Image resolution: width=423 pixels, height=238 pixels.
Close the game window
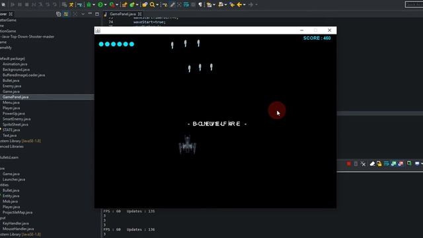pos(329,30)
